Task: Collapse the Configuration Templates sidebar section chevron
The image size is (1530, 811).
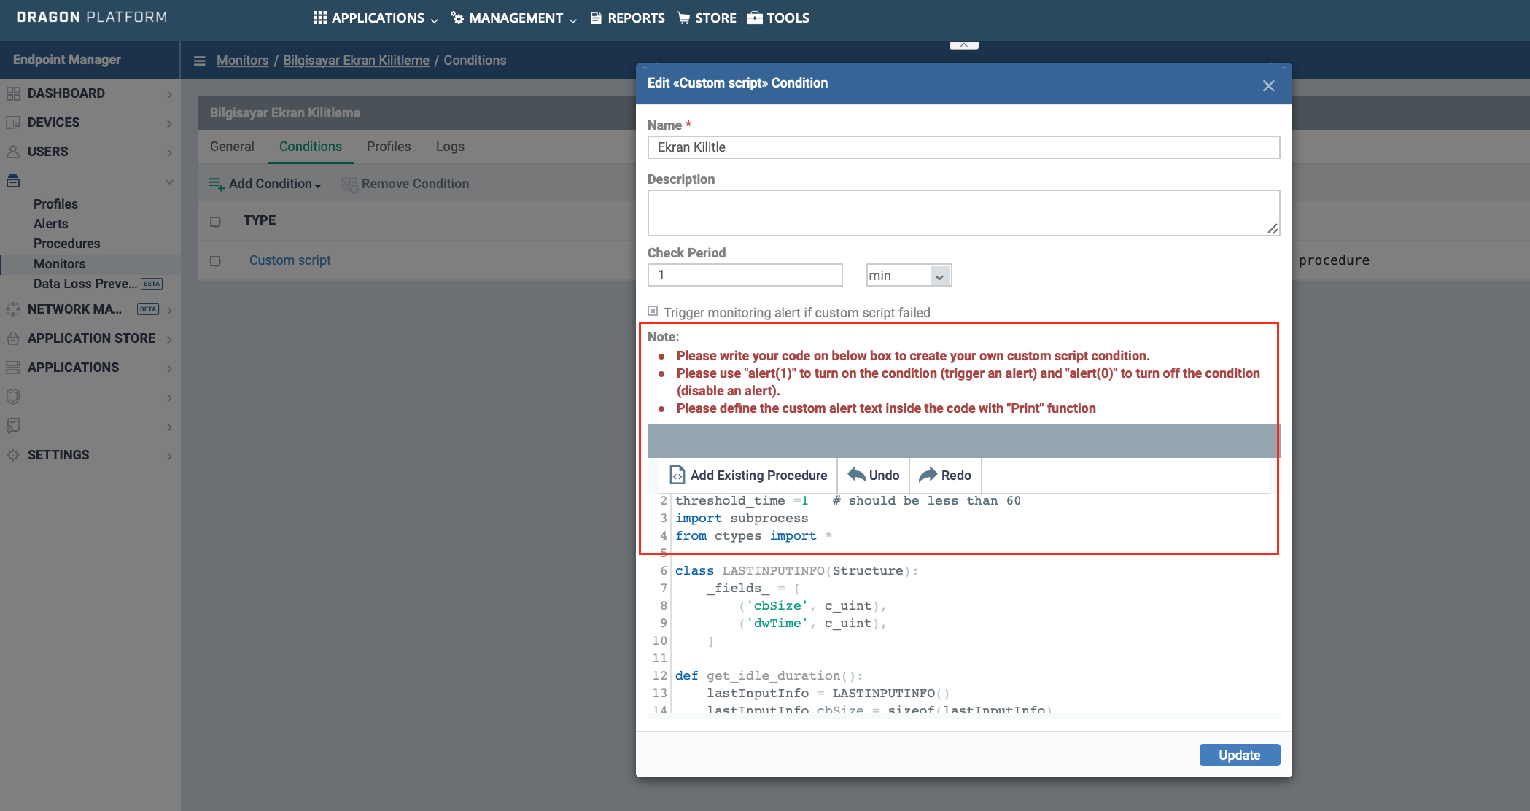Action: click(x=169, y=182)
